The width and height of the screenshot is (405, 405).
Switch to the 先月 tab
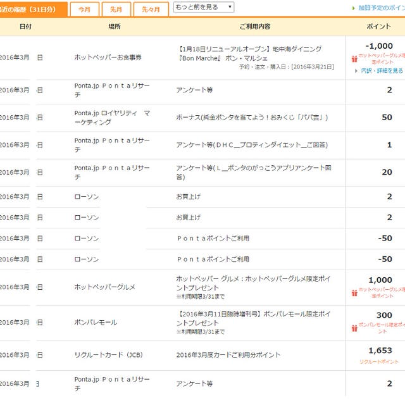116,9
